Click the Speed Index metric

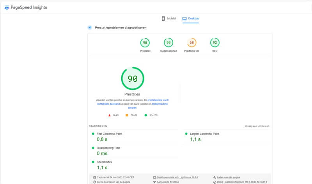coord(105,162)
